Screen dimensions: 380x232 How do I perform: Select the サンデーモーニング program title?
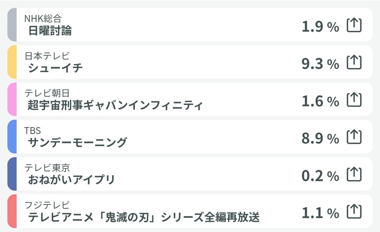(78, 143)
